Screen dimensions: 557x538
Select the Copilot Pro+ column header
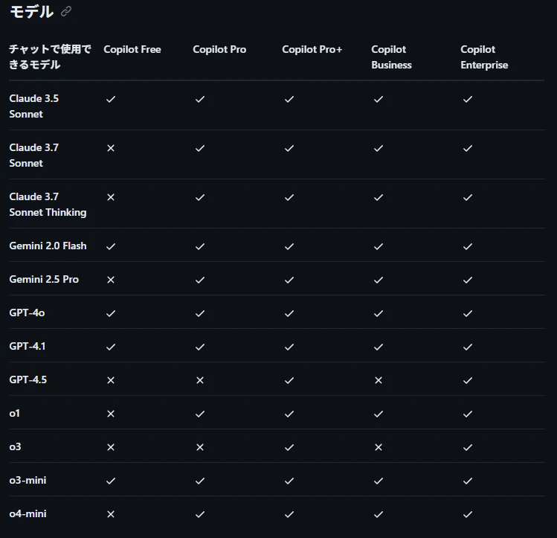312,49
